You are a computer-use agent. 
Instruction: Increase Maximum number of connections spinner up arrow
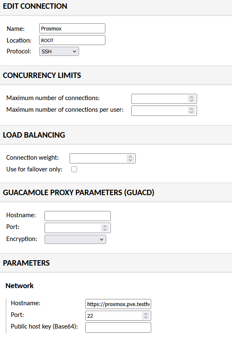point(191,97)
